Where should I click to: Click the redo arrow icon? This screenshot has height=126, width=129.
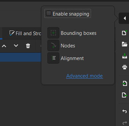(125, 123)
